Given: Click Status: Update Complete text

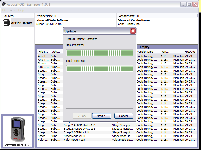Looking at the screenshot, I should (82, 39).
